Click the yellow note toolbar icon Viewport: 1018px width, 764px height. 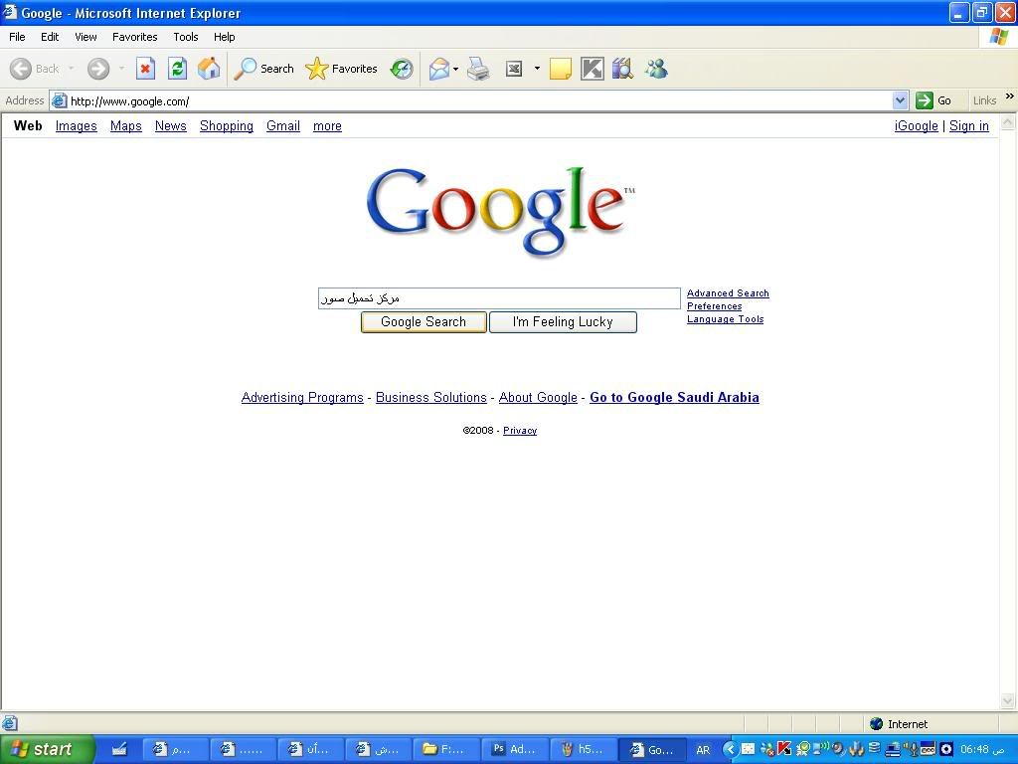pos(561,69)
